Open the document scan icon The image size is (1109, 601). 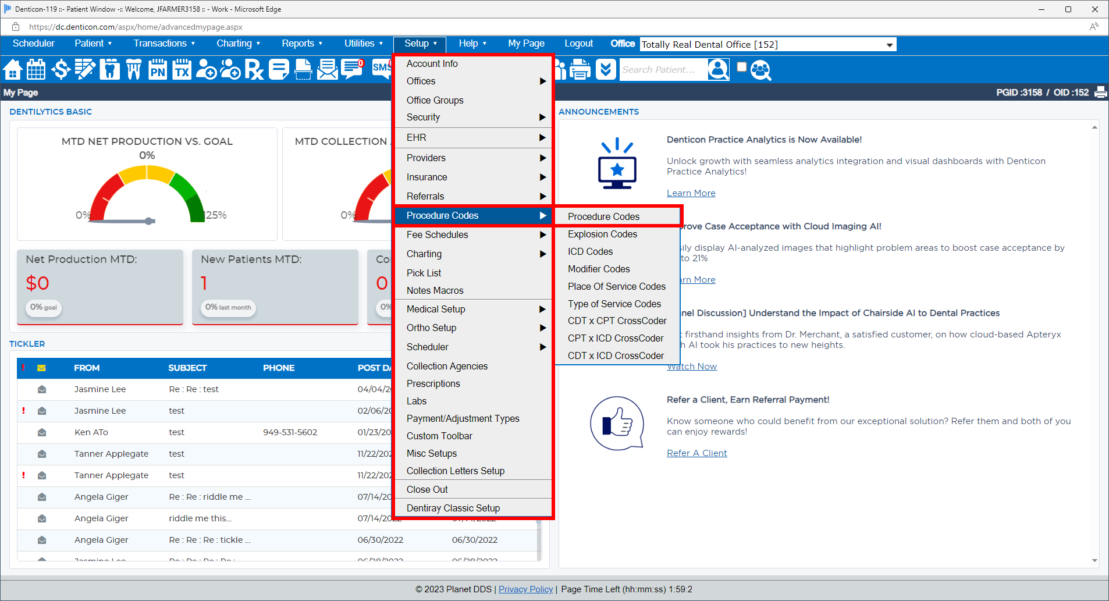coord(303,69)
